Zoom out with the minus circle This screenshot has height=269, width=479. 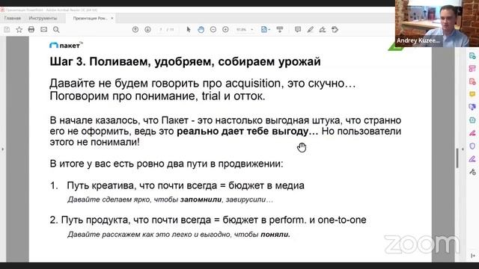coord(213,30)
